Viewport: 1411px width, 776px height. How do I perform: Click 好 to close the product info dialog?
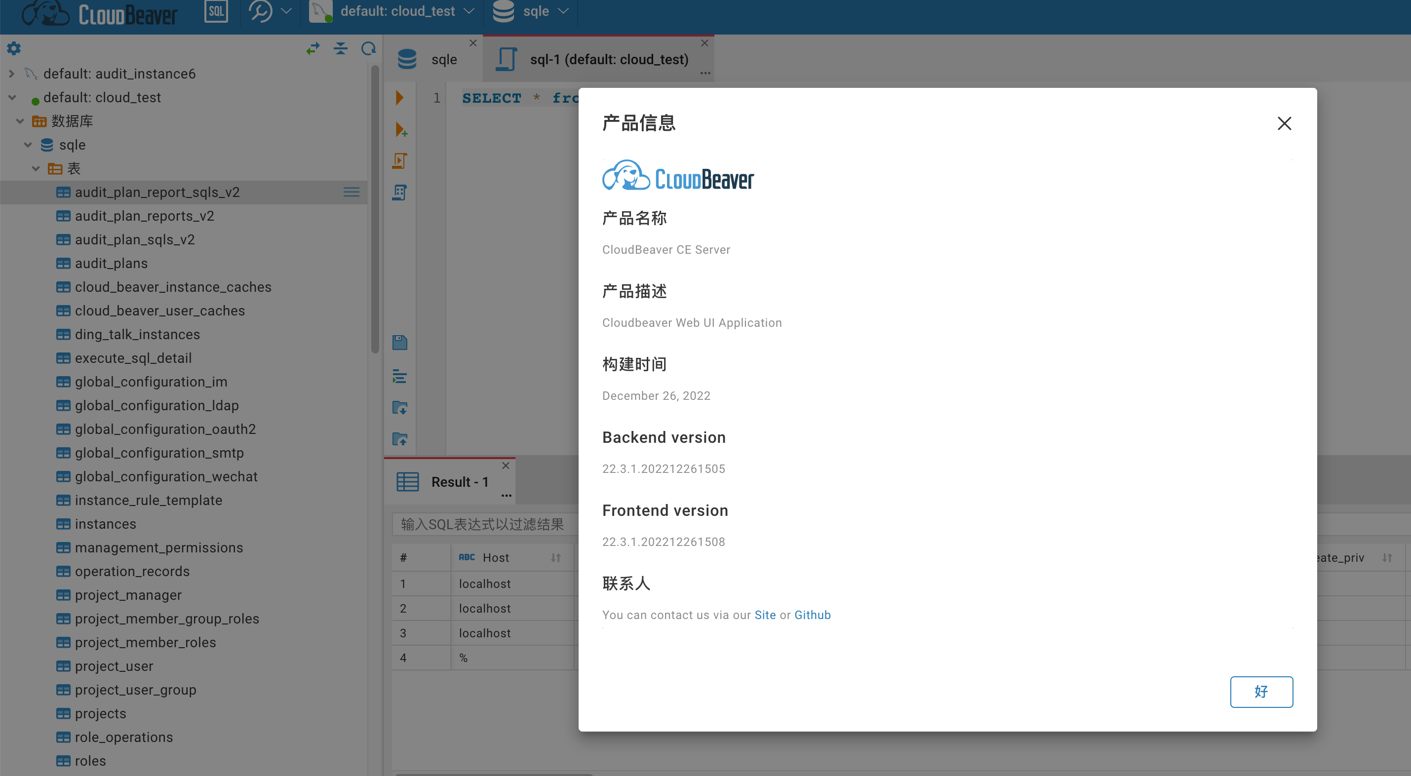coord(1261,692)
